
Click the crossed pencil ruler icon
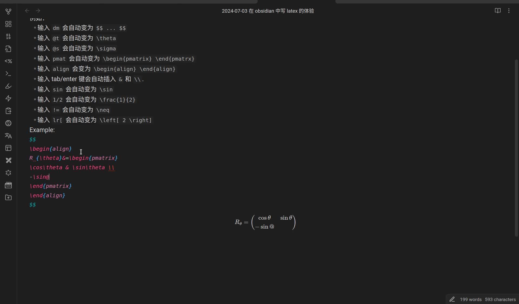(8, 160)
